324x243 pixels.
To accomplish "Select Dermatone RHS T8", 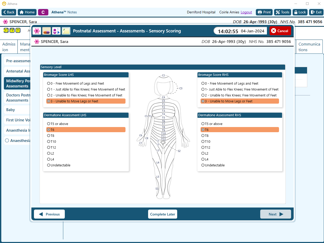I will click(240, 136).
